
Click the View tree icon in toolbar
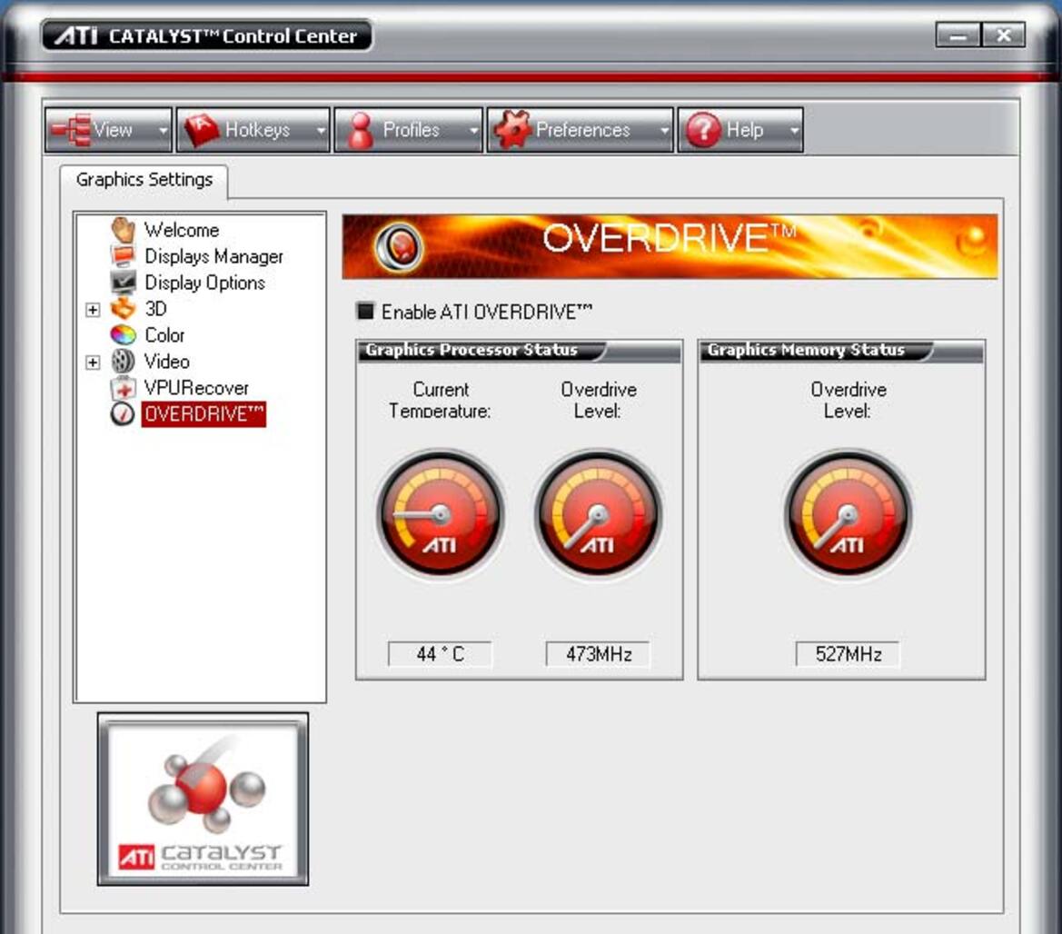click(71, 129)
